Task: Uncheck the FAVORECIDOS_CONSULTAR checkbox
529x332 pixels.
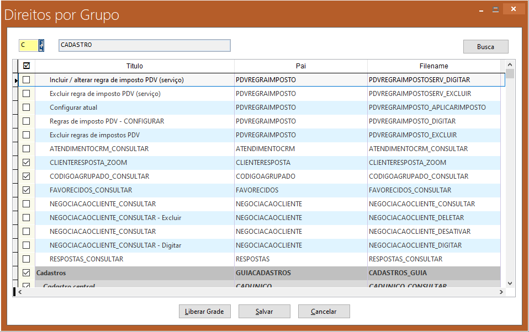Action: (27, 190)
